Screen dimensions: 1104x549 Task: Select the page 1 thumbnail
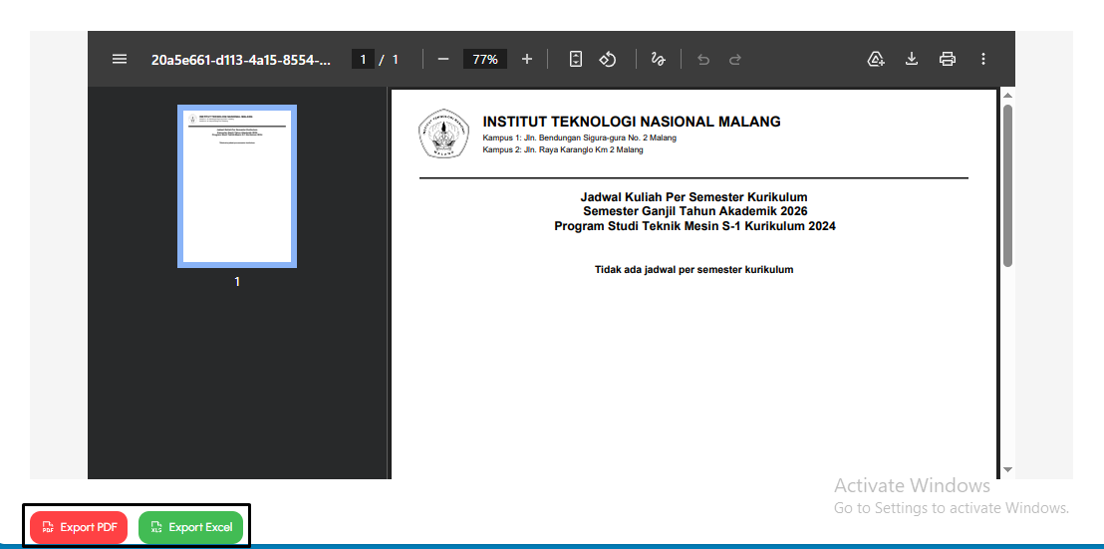click(236, 186)
